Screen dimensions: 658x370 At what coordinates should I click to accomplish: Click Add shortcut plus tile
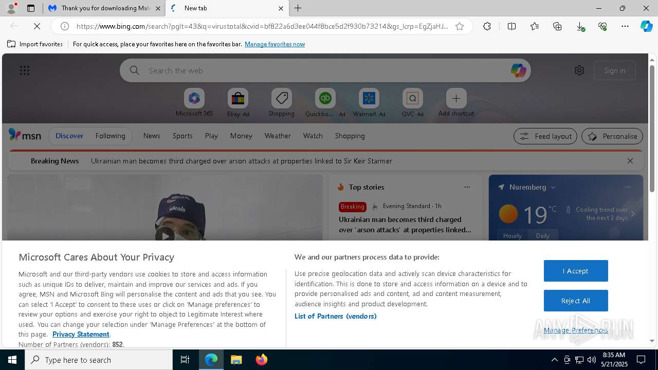click(456, 103)
